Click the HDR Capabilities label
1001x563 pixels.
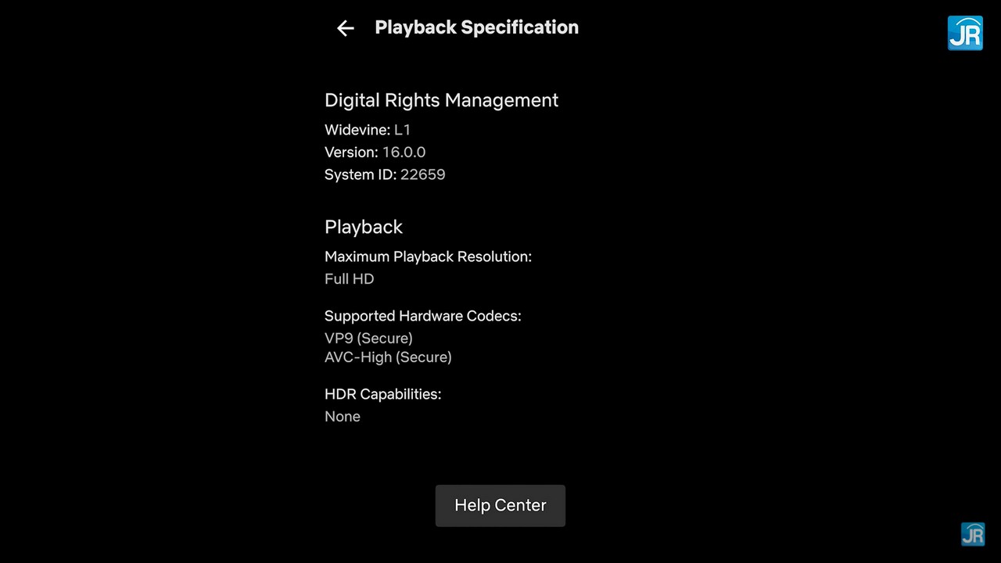(383, 394)
